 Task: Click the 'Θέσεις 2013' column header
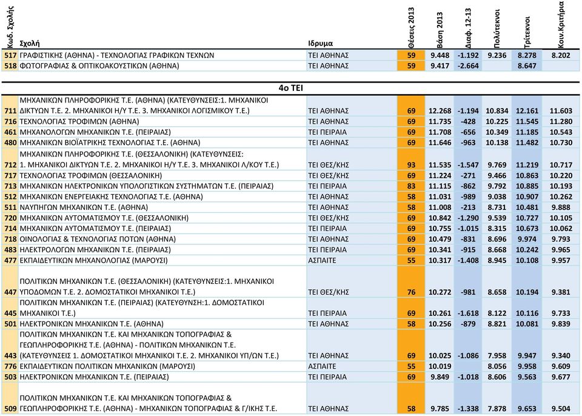411,29
